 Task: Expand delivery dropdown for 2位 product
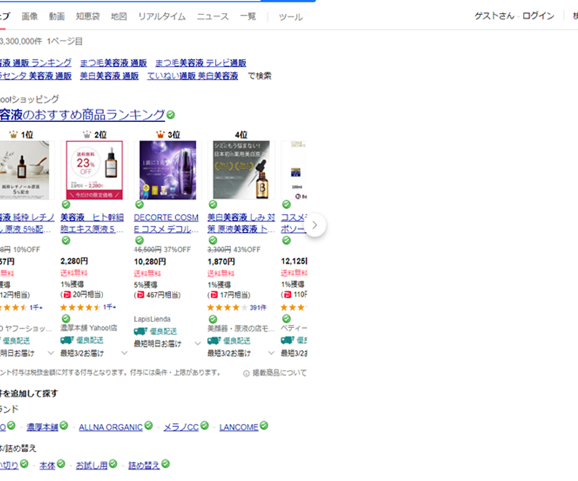click(124, 353)
